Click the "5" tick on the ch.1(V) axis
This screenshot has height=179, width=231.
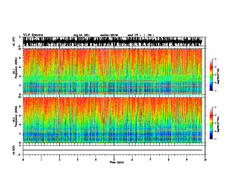tap(20, 37)
